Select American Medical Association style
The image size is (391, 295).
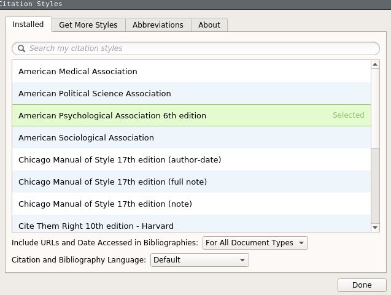pyautogui.click(x=192, y=72)
